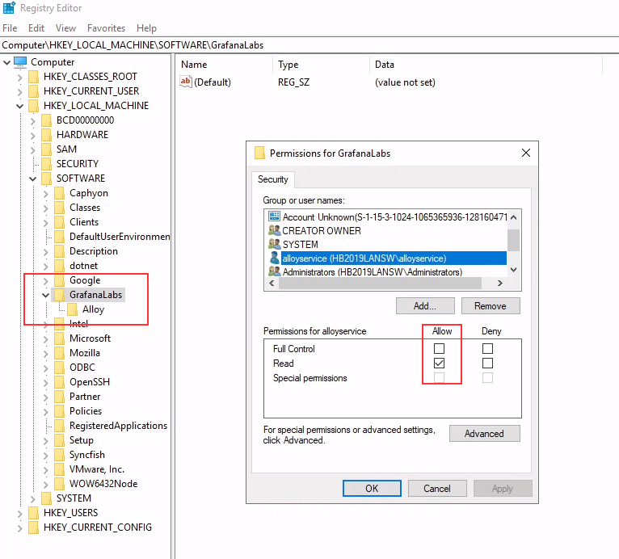Click the HKEY_USERS folder icon

pos(34,513)
